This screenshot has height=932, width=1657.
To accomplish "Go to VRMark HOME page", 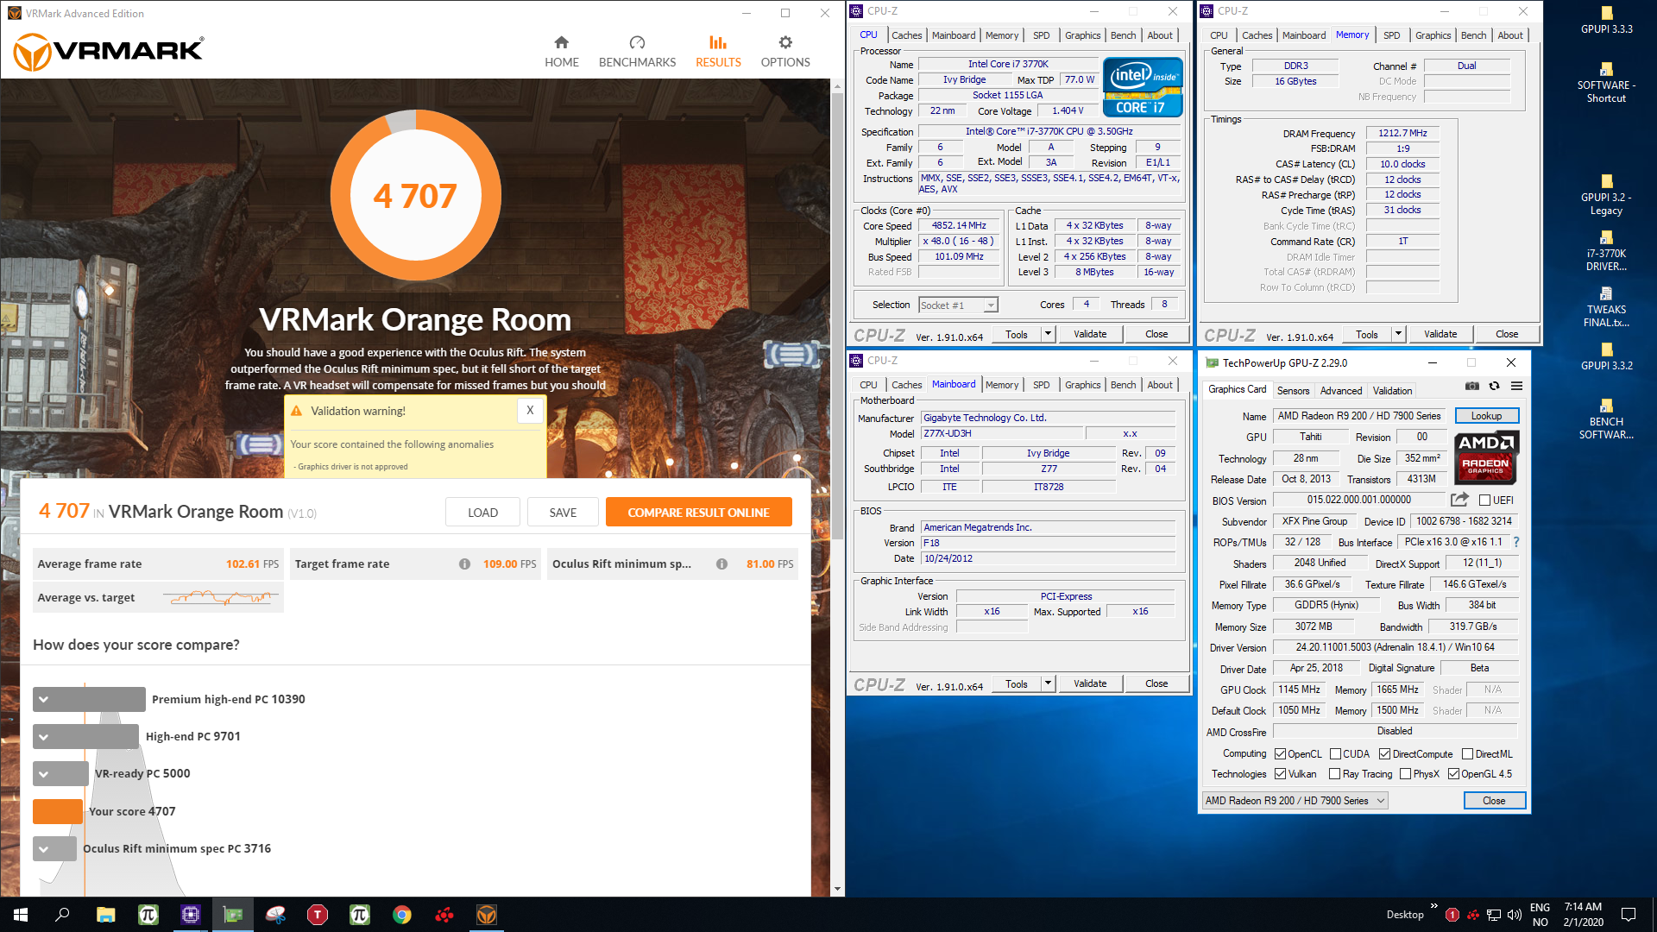I will point(561,52).
